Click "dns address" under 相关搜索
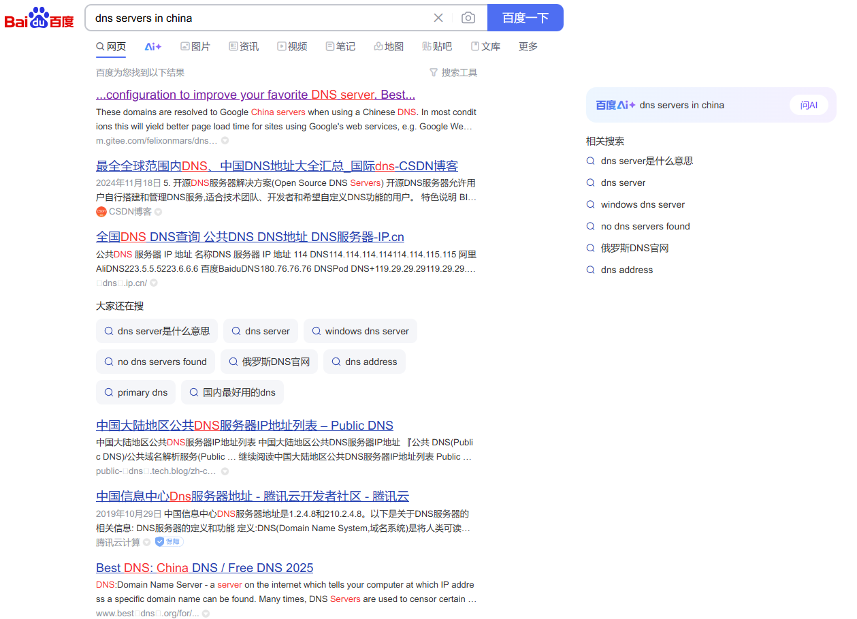This screenshot has height=619, width=857. tap(627, 270)
